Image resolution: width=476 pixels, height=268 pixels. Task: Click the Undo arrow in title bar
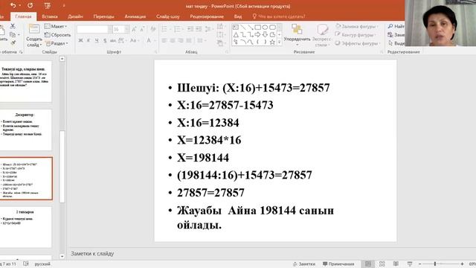(13, 5)
